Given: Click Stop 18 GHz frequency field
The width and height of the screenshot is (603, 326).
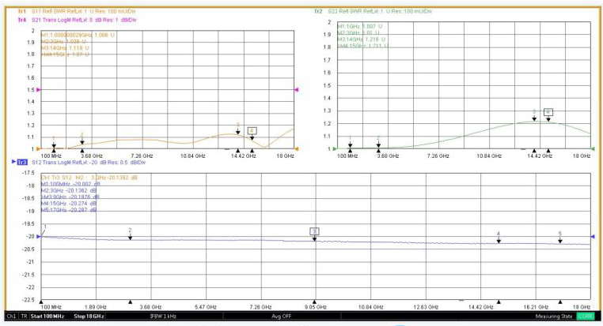Looking at the screenshot, I should pyautogui.click(x=88, y=317).
